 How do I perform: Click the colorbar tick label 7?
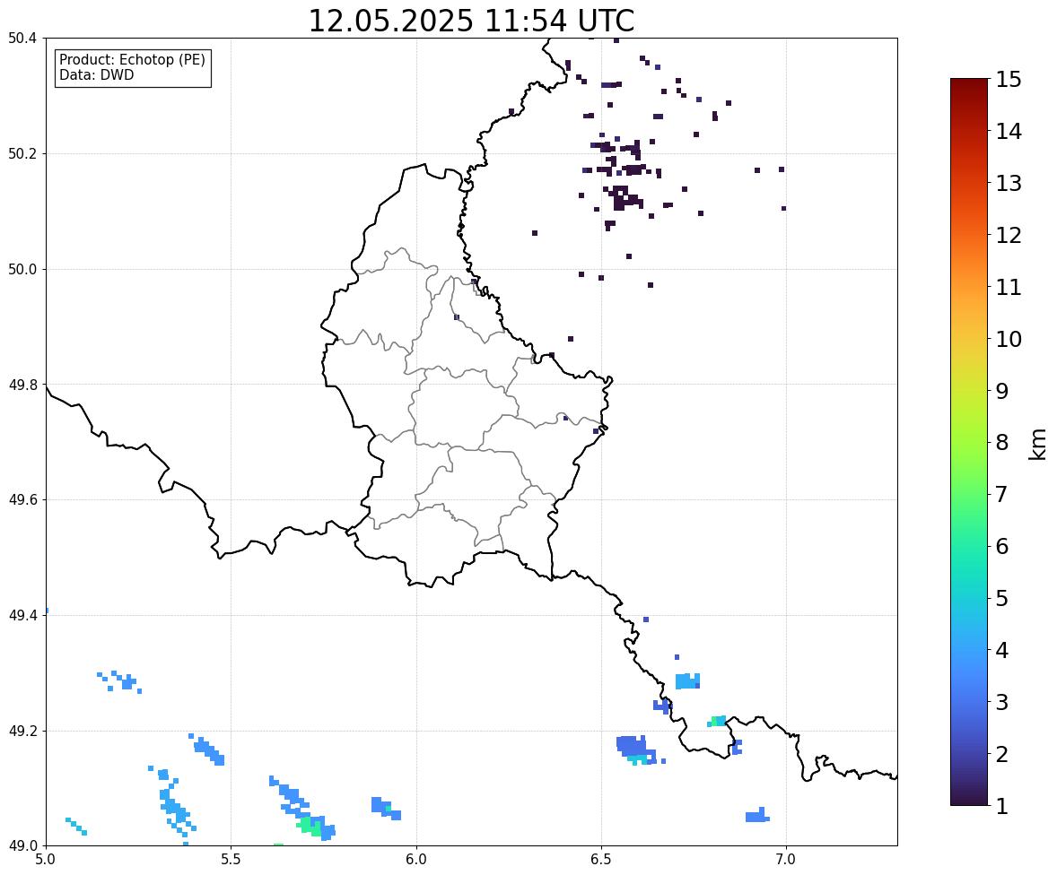[x=1002, y=494]
